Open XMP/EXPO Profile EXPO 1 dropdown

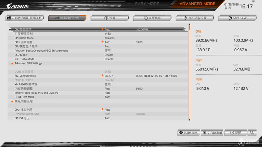point(109,76)
